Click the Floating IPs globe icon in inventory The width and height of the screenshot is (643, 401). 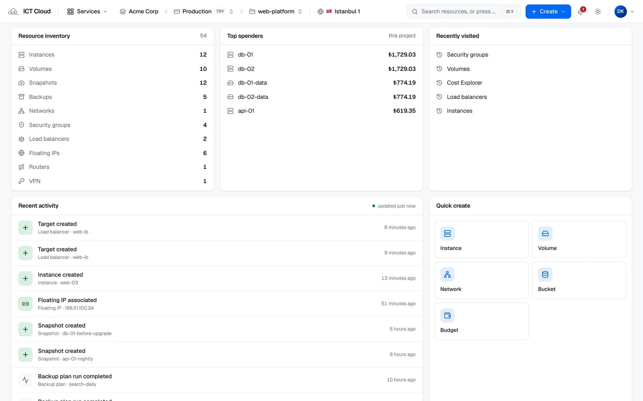click(x=21, y=153)
